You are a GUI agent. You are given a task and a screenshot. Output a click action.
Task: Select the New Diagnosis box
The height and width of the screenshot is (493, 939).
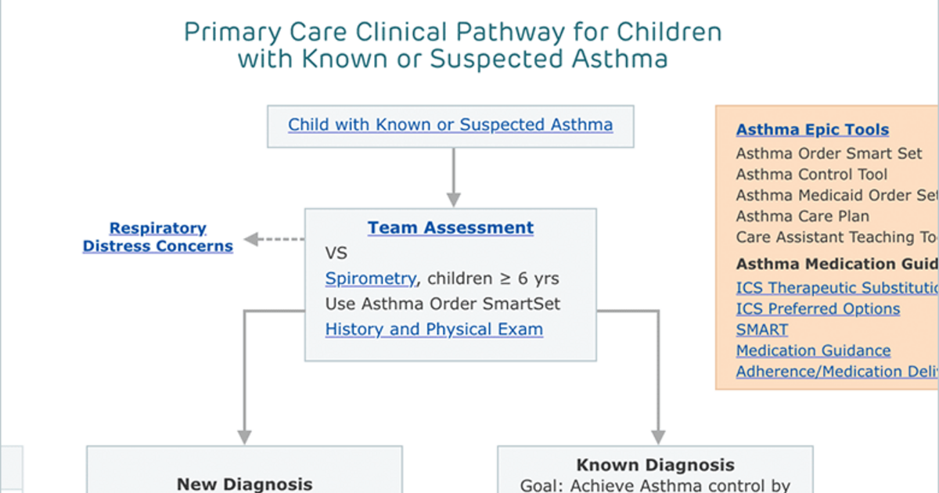(x=244, y=470)
